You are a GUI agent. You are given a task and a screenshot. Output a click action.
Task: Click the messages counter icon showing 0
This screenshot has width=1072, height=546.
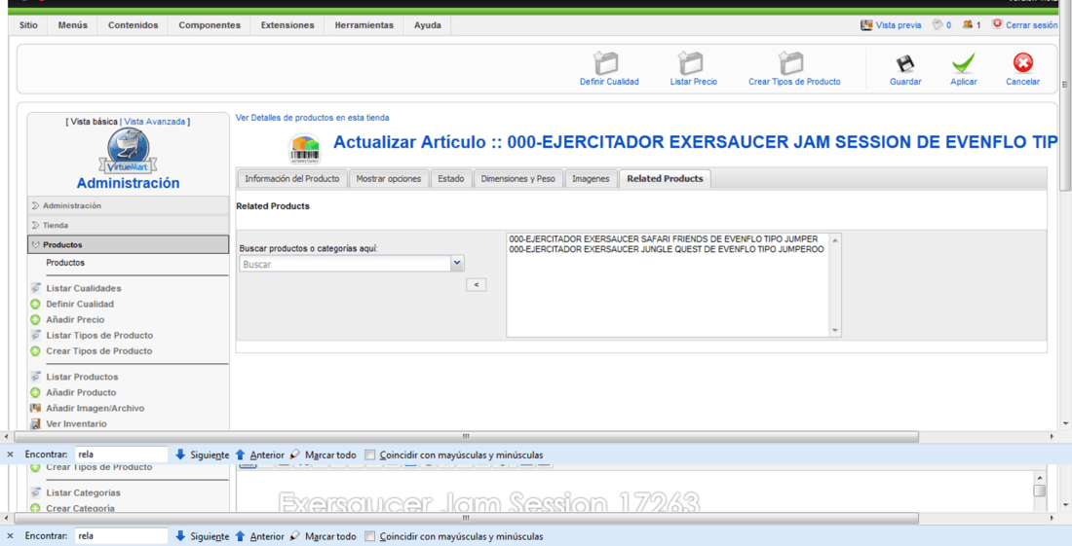pyautogui.click(x=938, y=24)
